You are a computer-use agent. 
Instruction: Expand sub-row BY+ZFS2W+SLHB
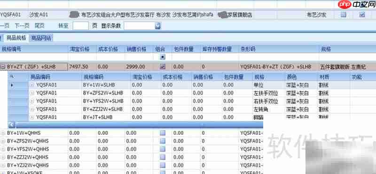[32, 93]
